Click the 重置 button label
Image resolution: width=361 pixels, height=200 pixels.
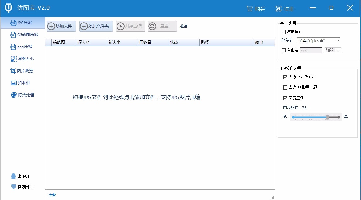coord(164,26)
